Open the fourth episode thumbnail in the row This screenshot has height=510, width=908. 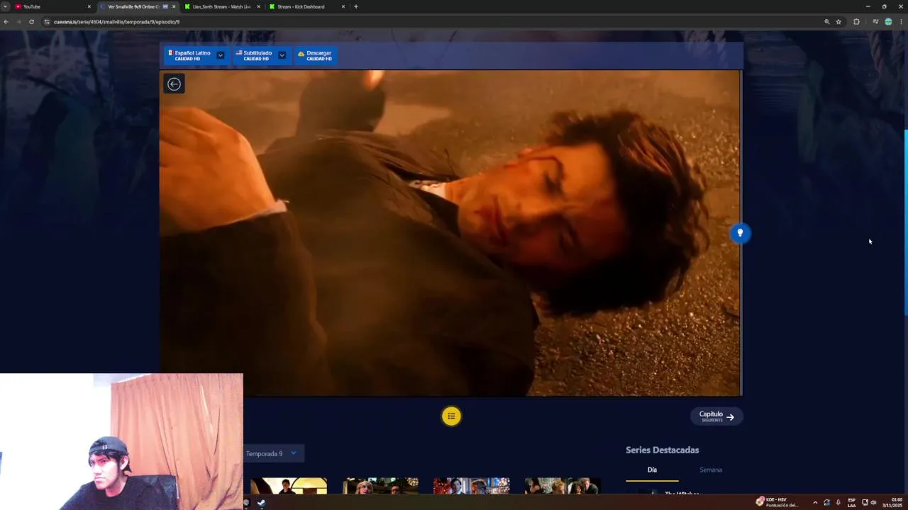[x=563, y=486]
